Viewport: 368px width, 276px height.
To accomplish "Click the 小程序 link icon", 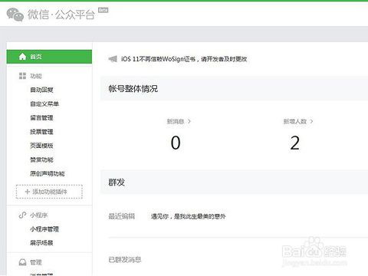I will point(22,215).
